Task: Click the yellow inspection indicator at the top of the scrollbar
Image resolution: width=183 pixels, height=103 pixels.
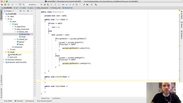Action: click(180, 10)
